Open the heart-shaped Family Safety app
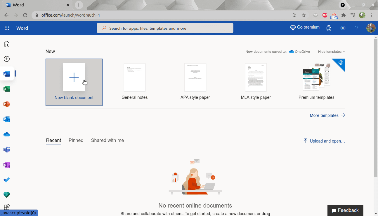This screenshot has width=378, height=216. [7, 195]
